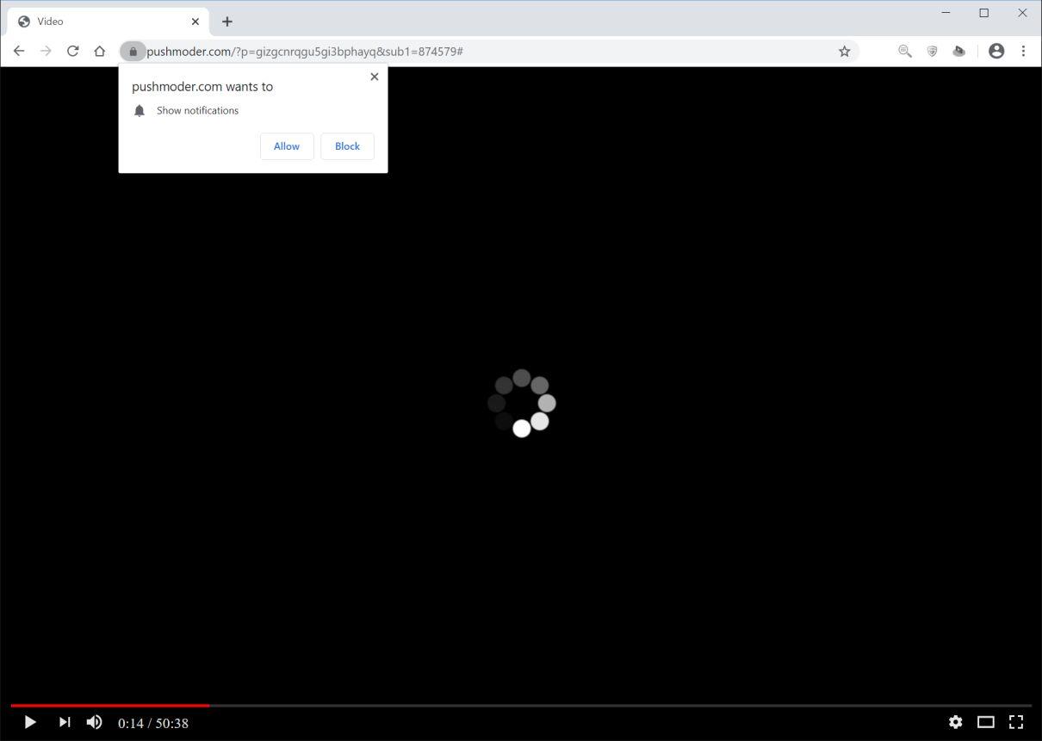Skip to the next video

click(x=65, y=722)
